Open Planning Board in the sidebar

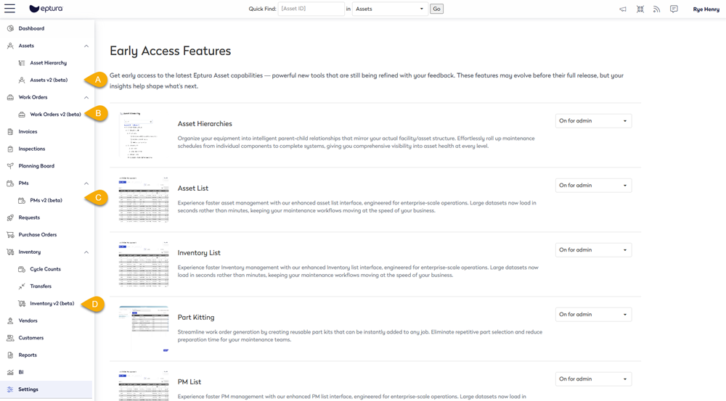36,166
